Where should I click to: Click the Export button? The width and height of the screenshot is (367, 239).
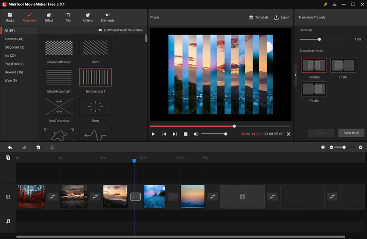[x=282, y=17]
